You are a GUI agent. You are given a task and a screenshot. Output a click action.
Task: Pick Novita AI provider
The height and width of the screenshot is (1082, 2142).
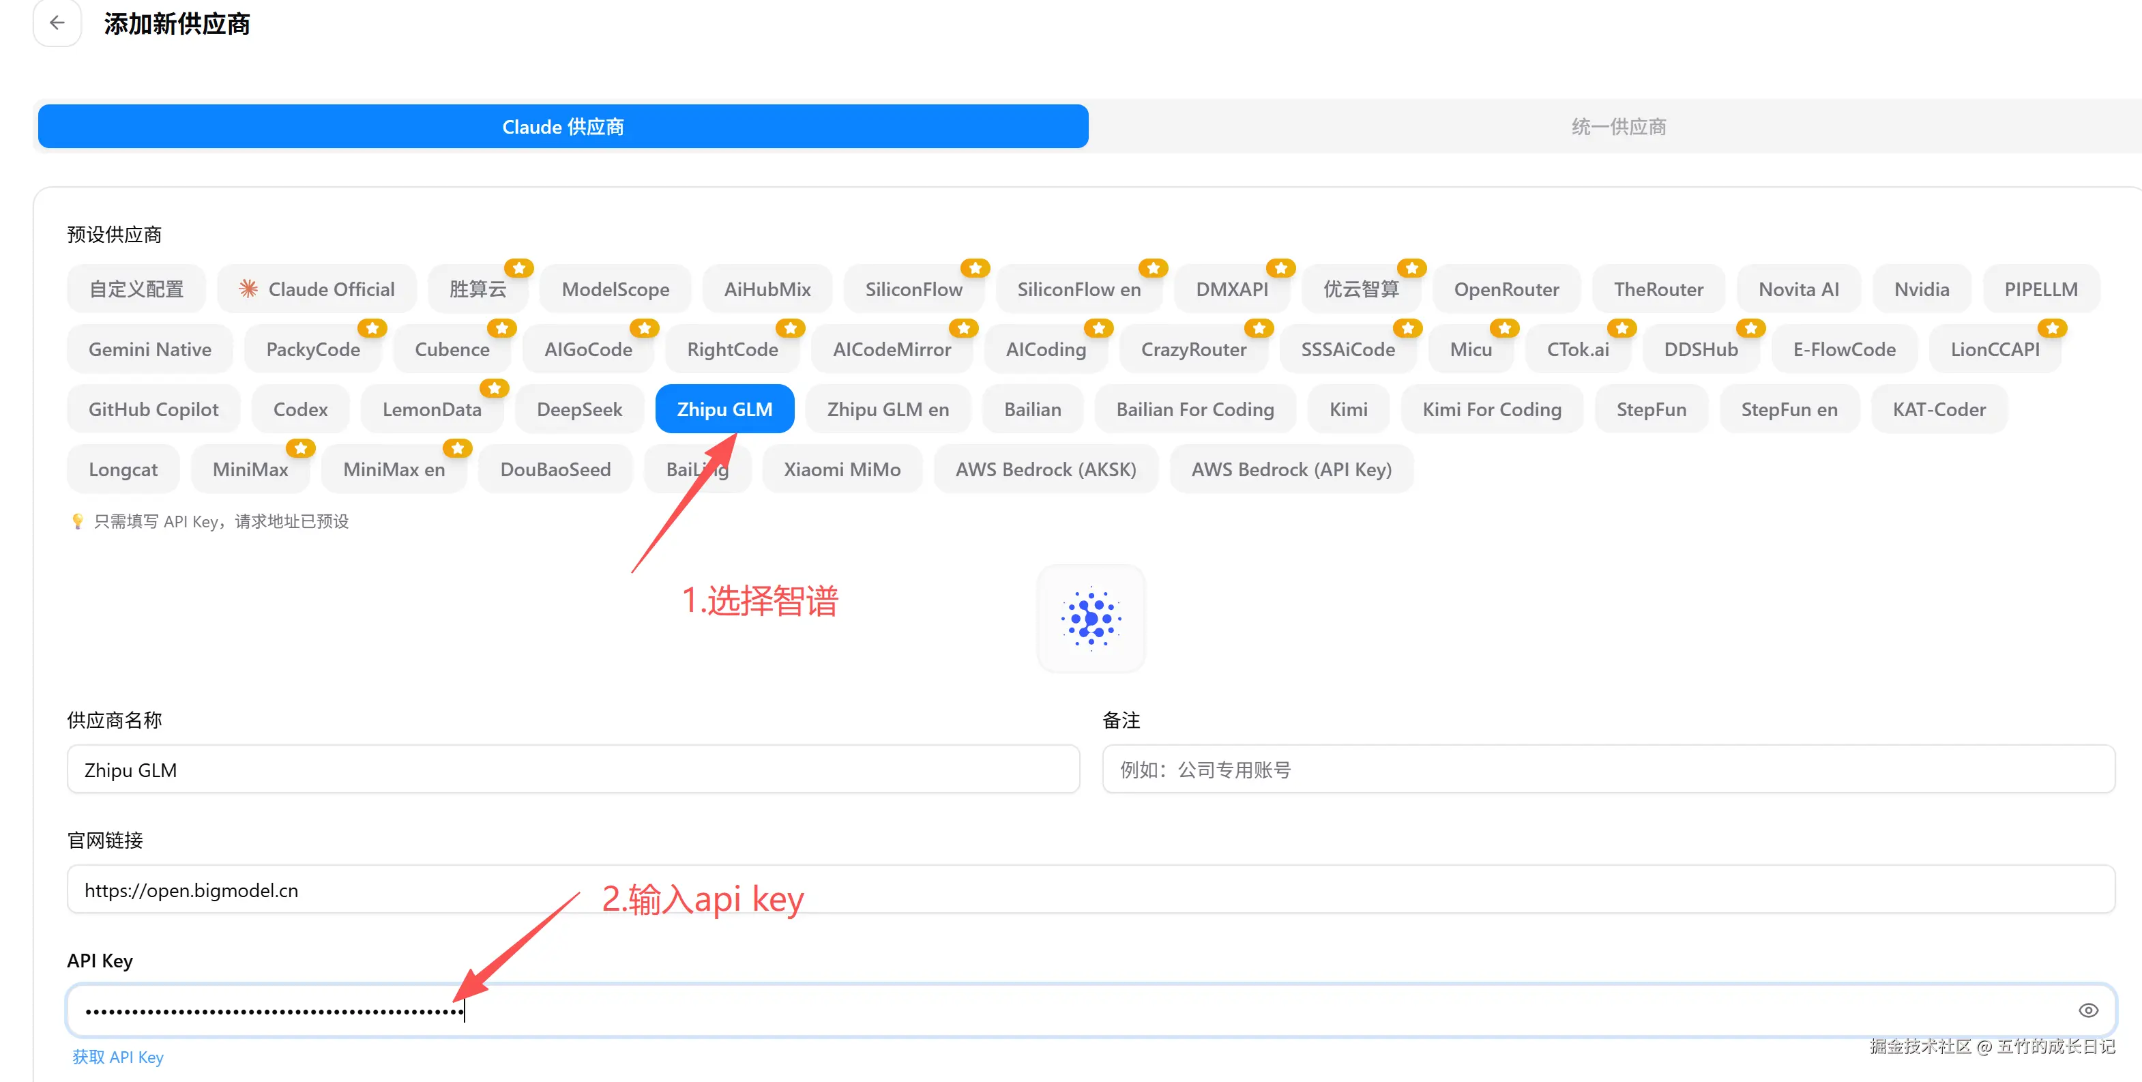click(1799, 289)
